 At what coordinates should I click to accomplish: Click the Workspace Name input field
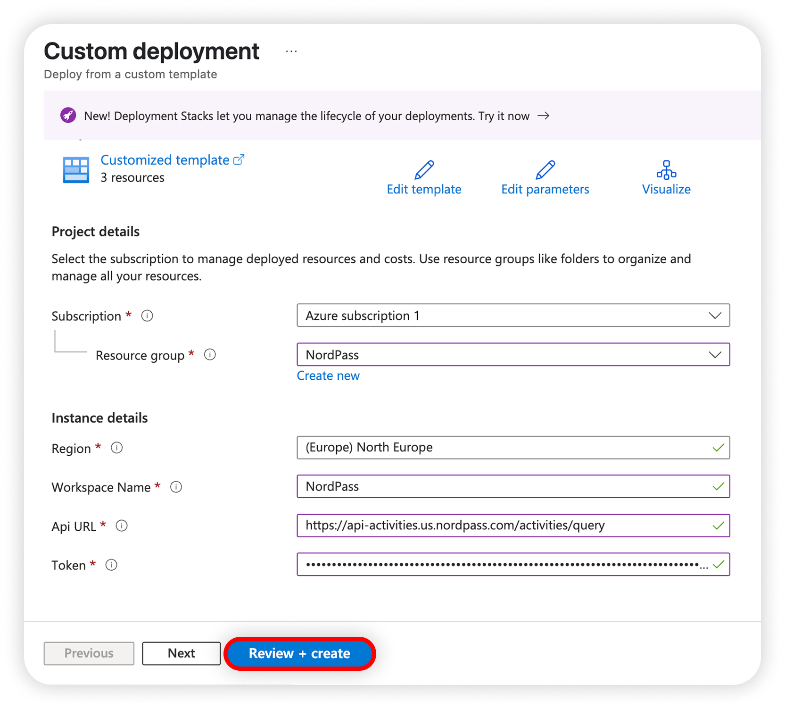click(513, 486)
